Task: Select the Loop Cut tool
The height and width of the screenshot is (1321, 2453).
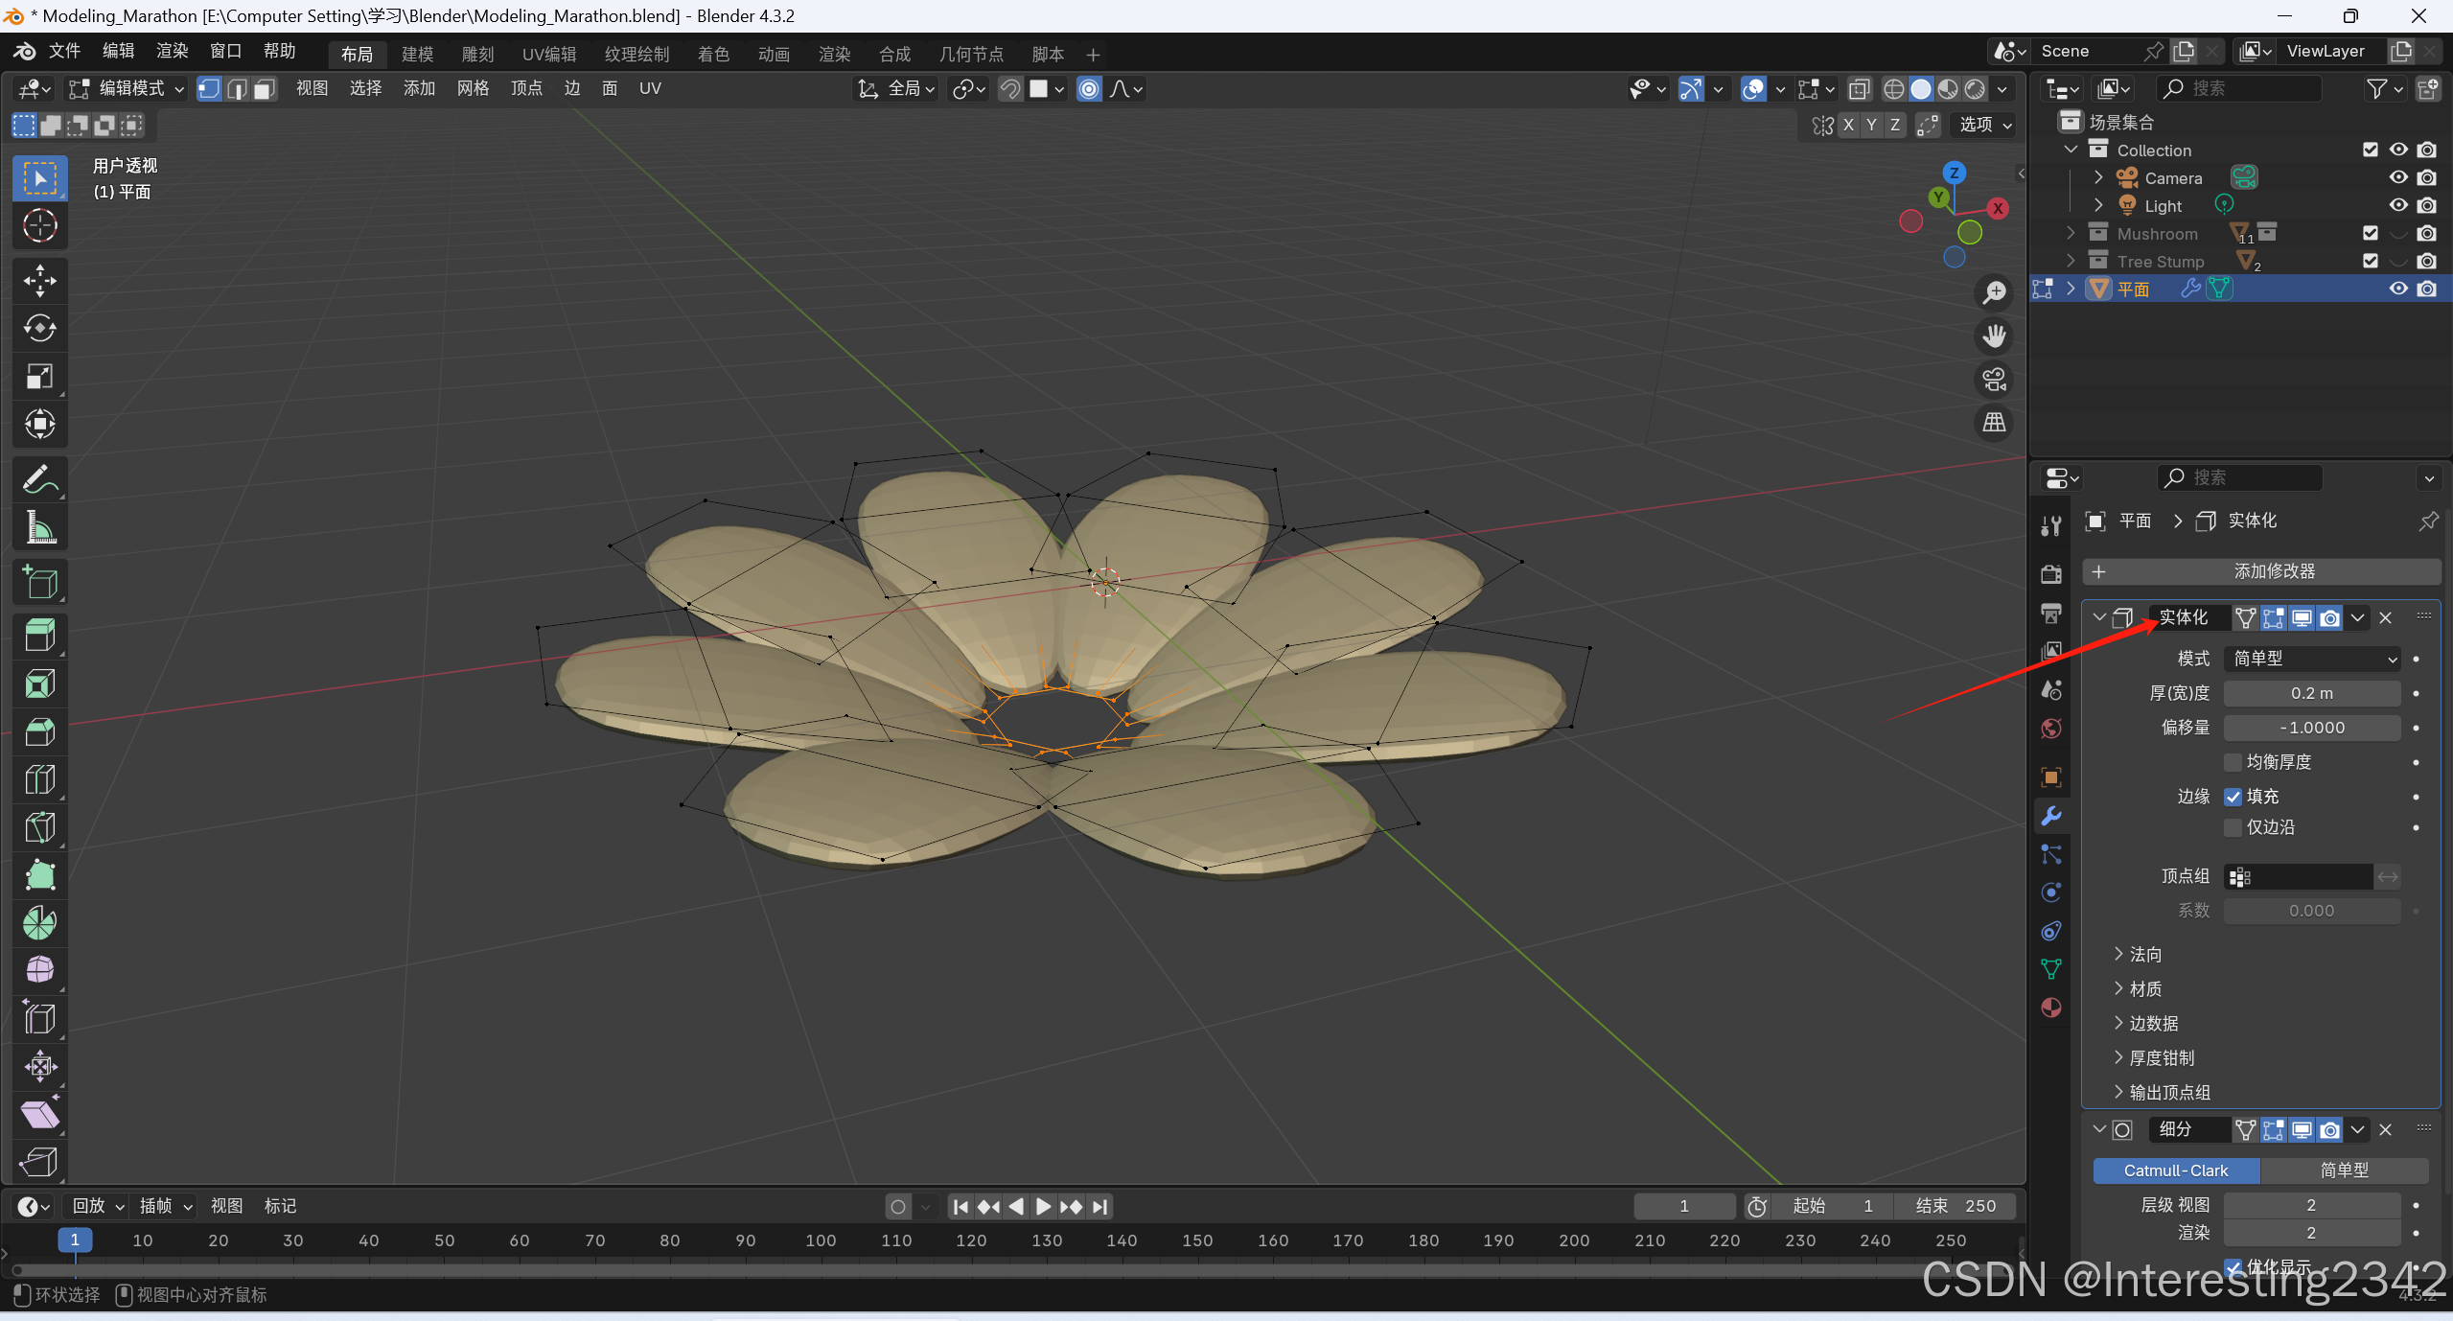Action: click(39, 779)
